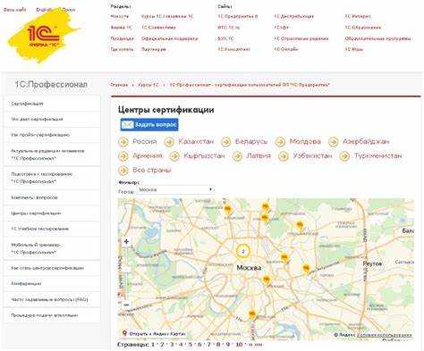The image size is (424, 351).
Task: Open Сертификация sidebar item
Action: 52,104
